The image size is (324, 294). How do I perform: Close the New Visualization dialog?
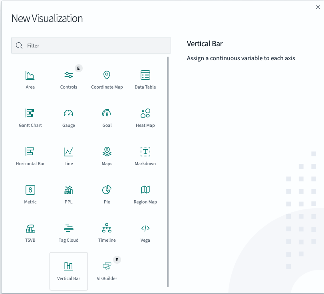[x=318, y=8]
